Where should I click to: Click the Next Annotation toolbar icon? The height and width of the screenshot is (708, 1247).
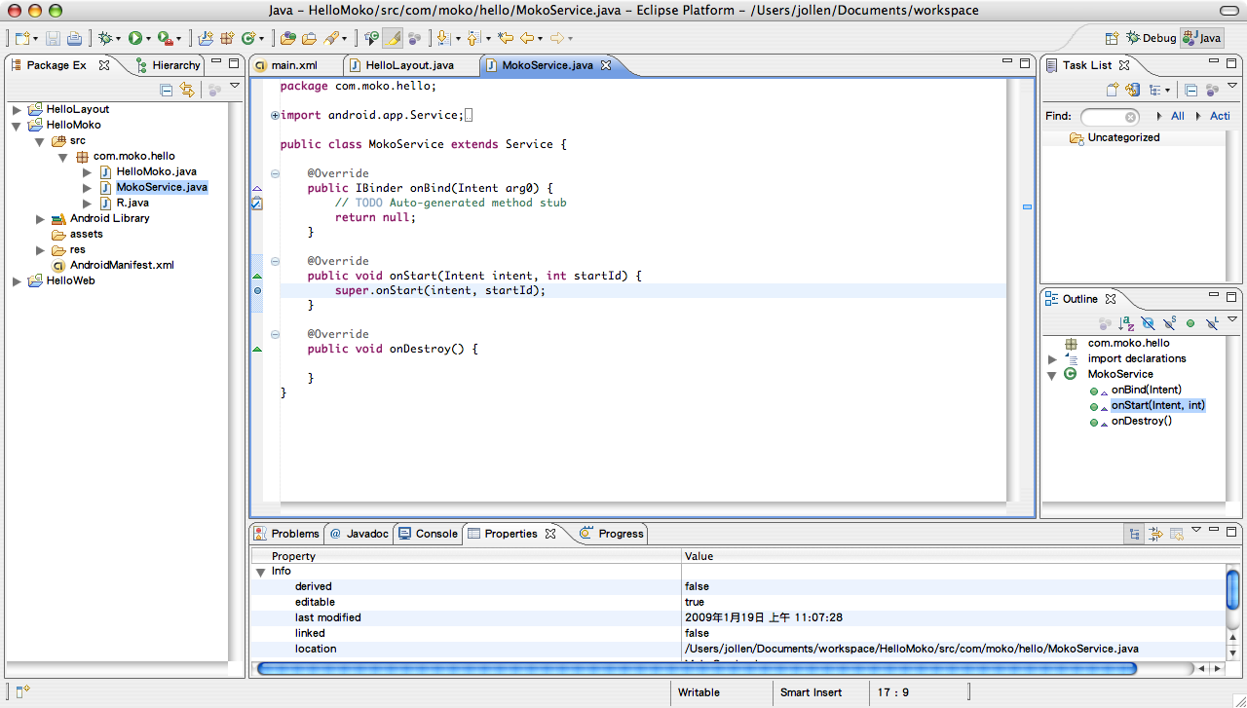(x=443, y=38)
